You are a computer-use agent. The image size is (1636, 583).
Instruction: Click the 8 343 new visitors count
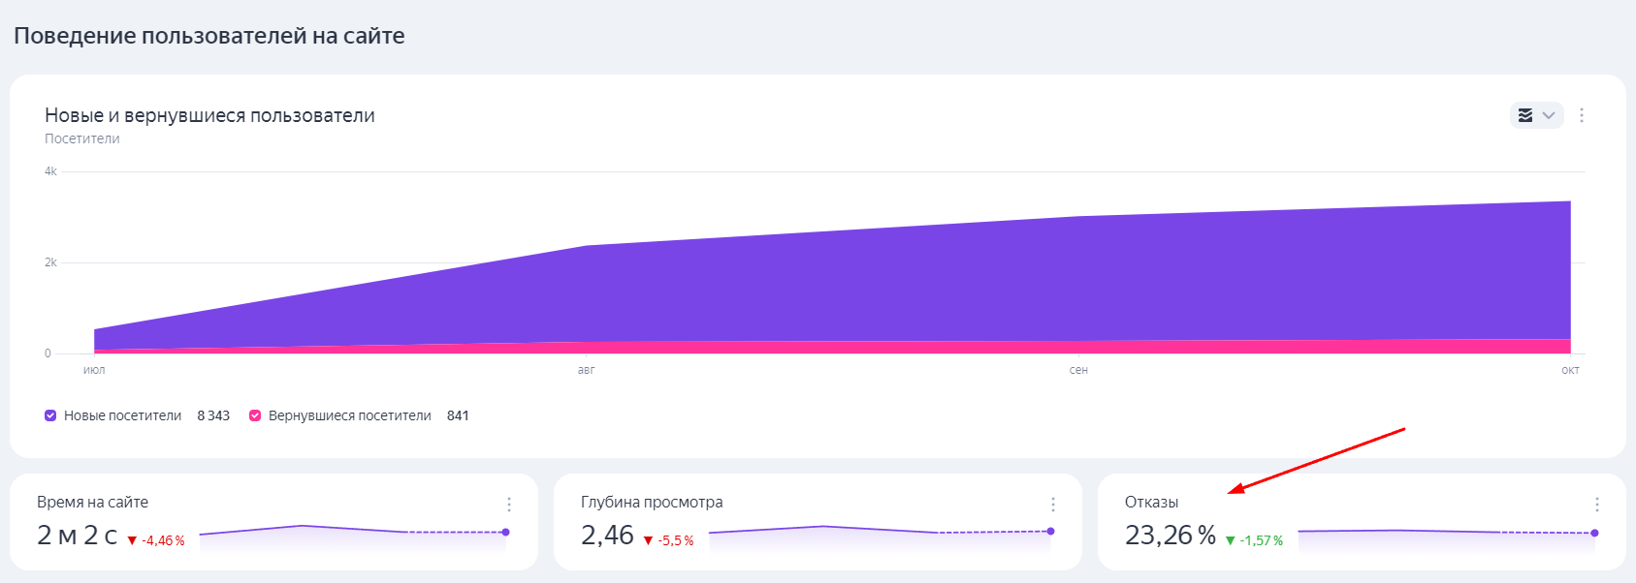tap(211, 414)
